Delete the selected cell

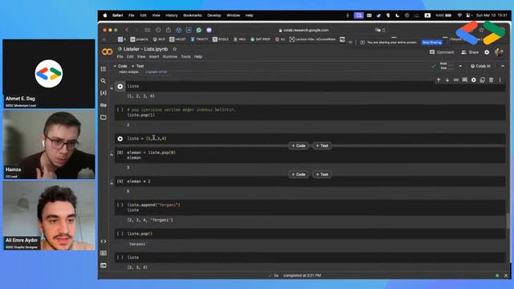pos(491,80)
